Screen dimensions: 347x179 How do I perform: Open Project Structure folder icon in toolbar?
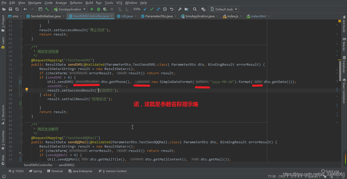click(x=186, y=9)
